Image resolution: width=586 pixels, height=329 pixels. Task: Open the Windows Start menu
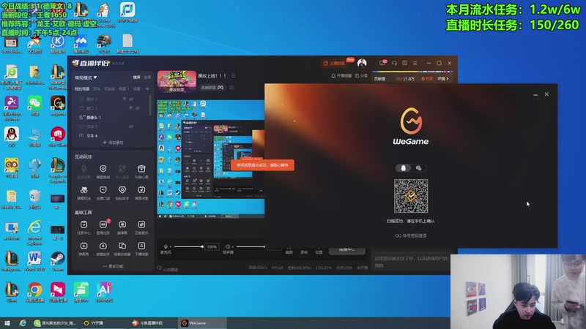7,323
